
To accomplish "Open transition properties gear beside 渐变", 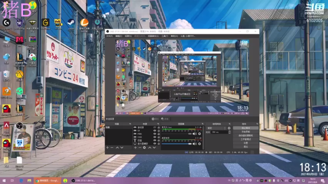I will [229, 128].
